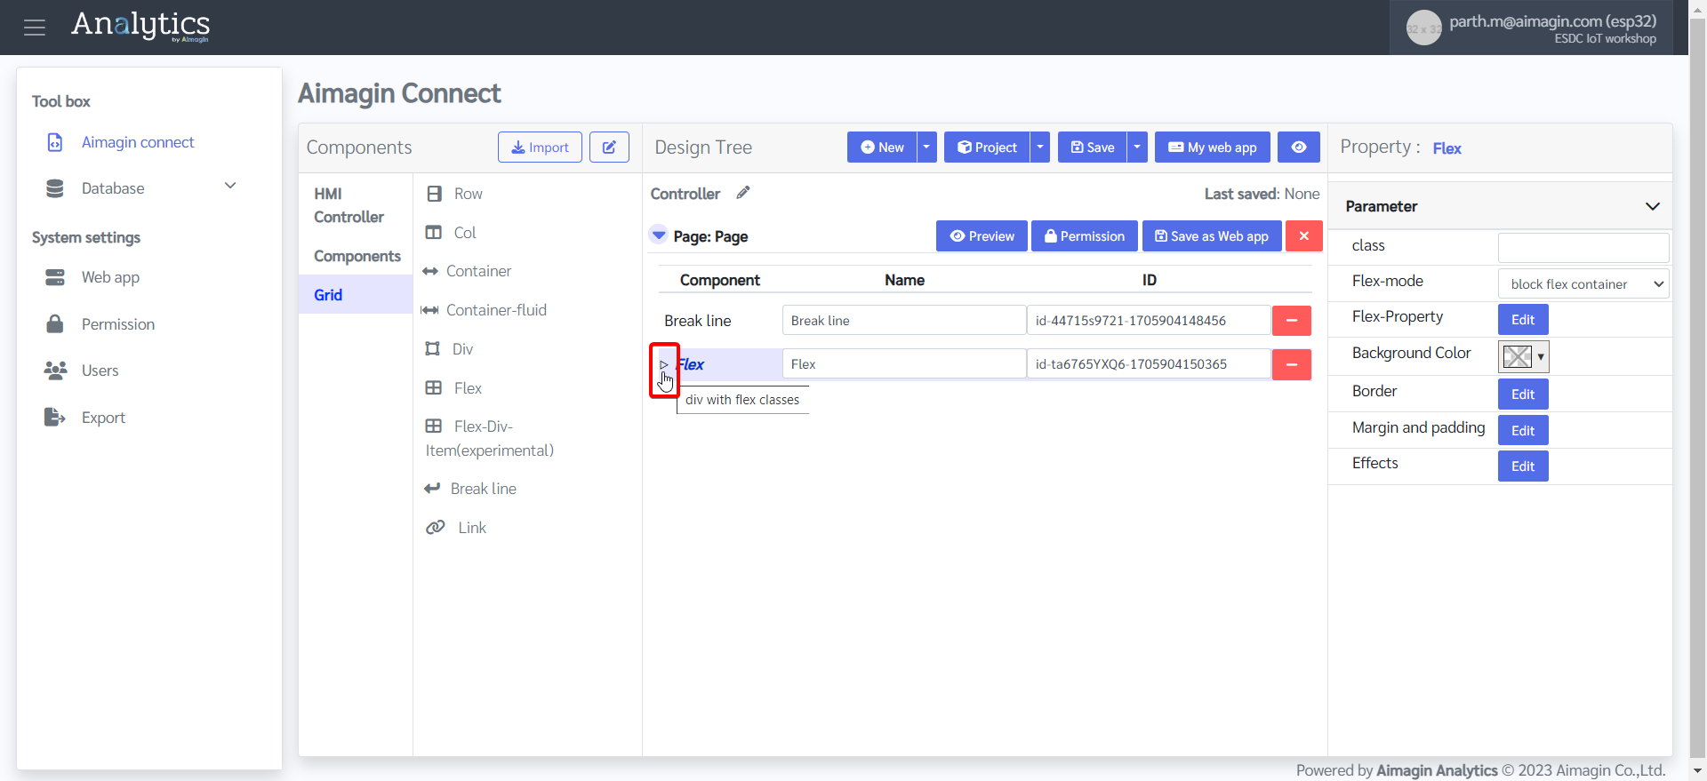Select the Components category
The height and width of the screenshot is (781, 1707).
[357, 256]
